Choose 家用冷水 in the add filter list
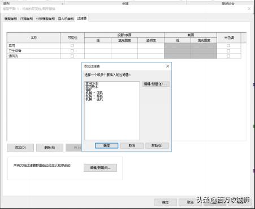Image resolution: width=255 pixels, height=209 pixels. 92,83
